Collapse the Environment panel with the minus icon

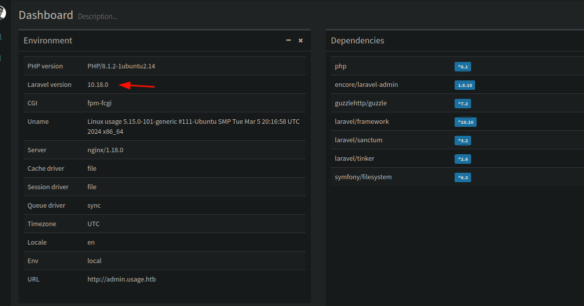288,40
